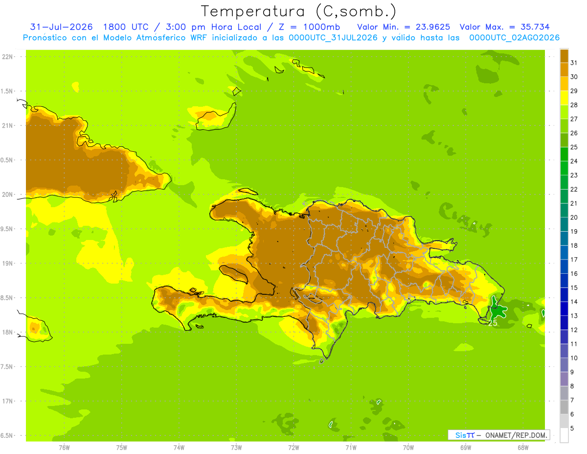Click the '22N' latitude label
587x454 pixels.
7,57
